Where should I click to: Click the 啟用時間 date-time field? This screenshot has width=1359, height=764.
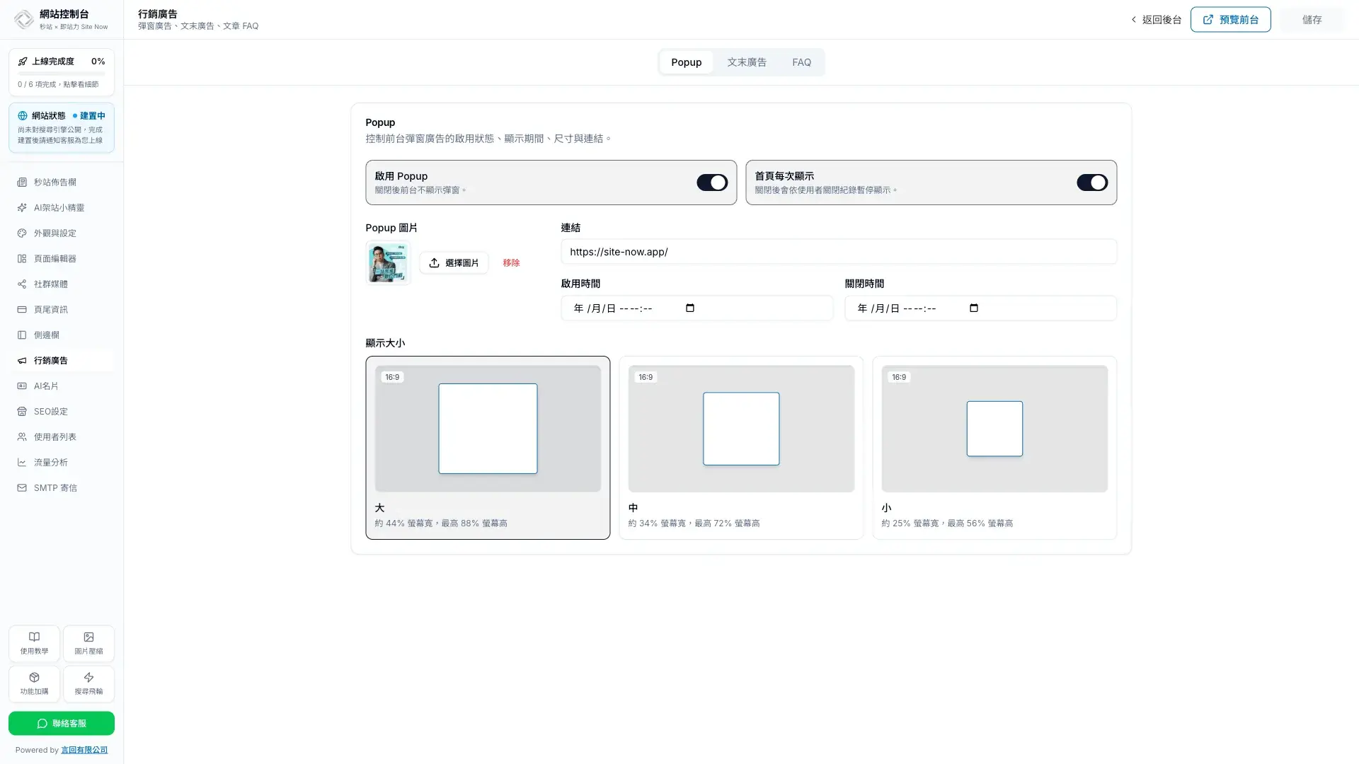click(x=696, y=308)
